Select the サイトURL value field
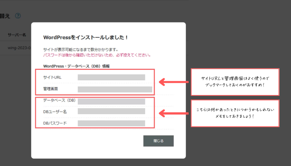Screen dimensions: 291x166 pyautogui.click(x=111, y=77)
